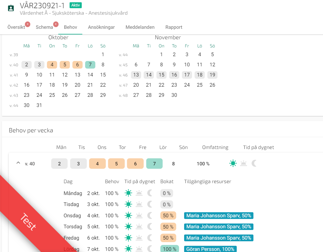Viewport: 323px width, 252px height.
Task: Click orange October 4 calendar day
Action: click(x=52, y=65)
